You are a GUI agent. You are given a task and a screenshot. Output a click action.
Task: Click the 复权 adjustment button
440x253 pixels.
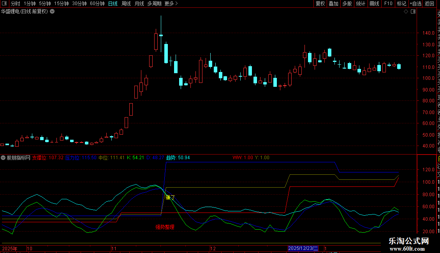[x=320, y=4]
